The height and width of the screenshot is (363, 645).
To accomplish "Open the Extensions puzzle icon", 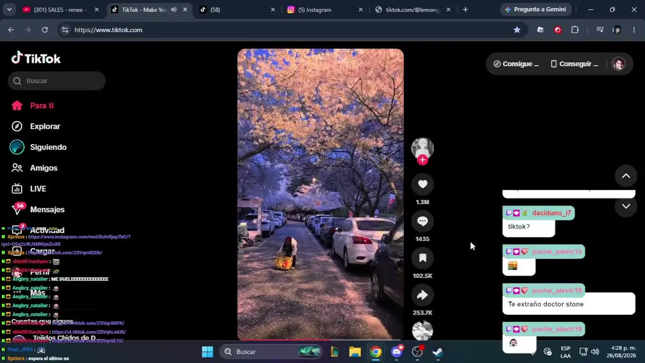I will pyautogui.click(x=575, y=30).
